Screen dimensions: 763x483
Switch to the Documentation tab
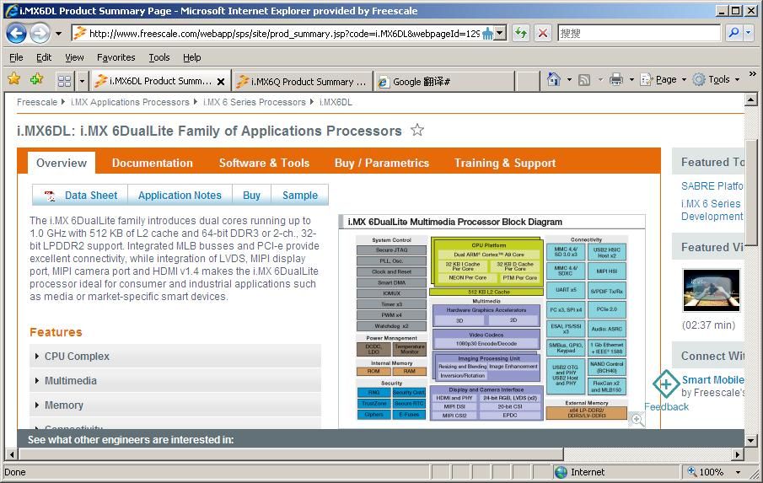pyautogui.click(x=153, y=163)
